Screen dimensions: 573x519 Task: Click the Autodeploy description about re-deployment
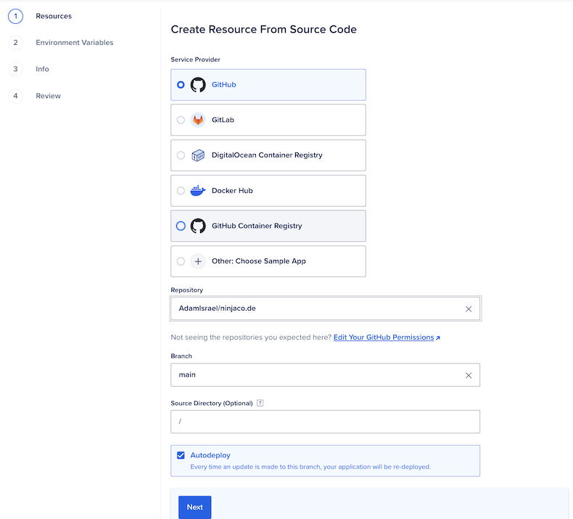pos(310,467)
